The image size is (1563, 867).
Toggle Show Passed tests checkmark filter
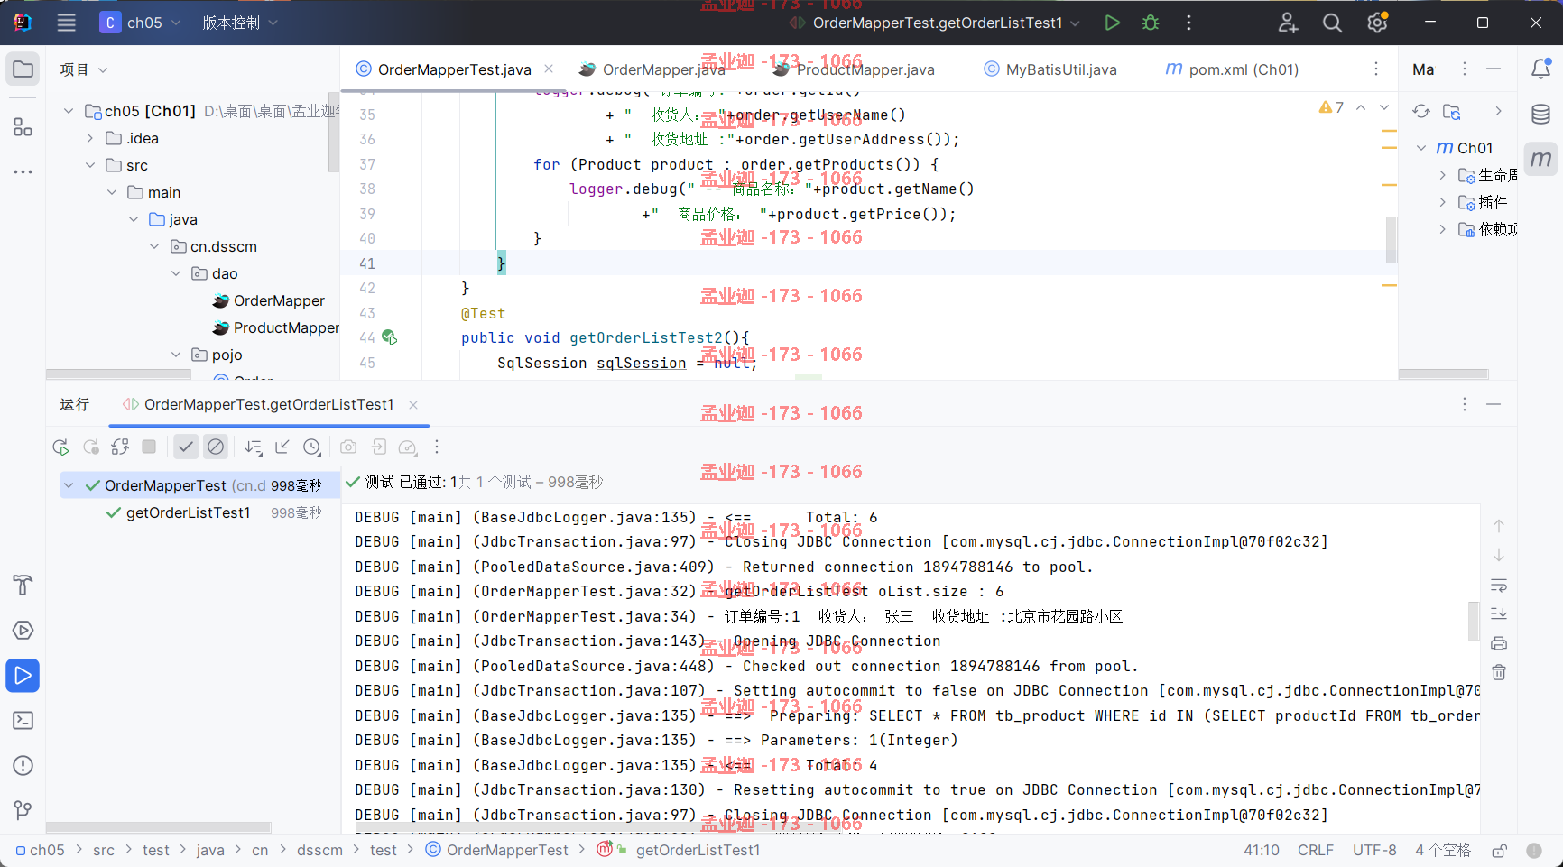click(x=186, y=447)
